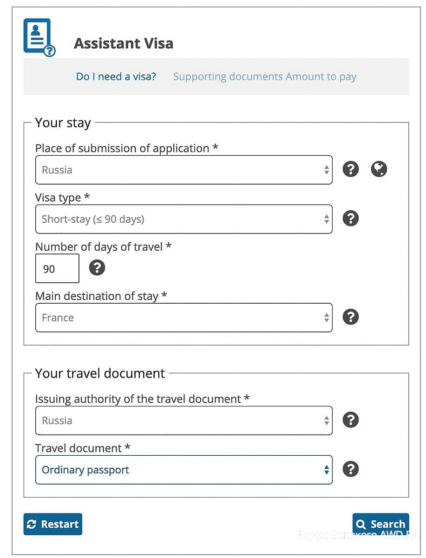Show help for Issuing authority of travel document
Screen dimensions: 426x558
[351, 420]
